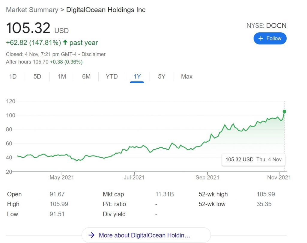This screenshot has height=243, width=307.
Task: Open the 6M chart view
Action: point(86,76)
